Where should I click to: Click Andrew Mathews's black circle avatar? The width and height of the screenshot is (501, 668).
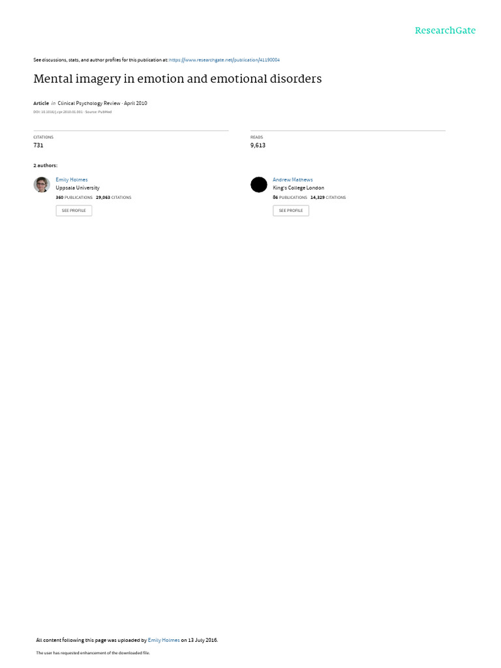coord(258,185)
